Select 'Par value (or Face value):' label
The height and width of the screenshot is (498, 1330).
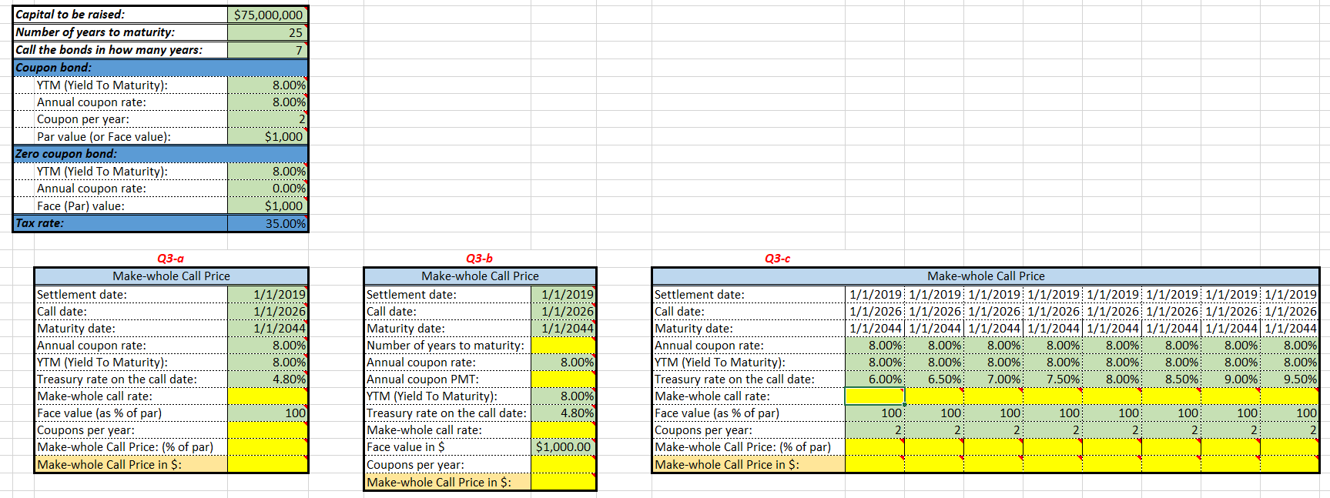coord(104,137)
